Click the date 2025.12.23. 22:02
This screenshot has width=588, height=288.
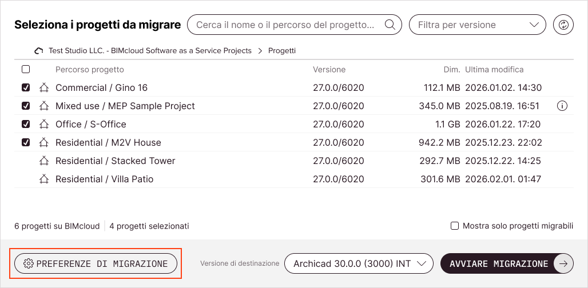tap(503, 143)
